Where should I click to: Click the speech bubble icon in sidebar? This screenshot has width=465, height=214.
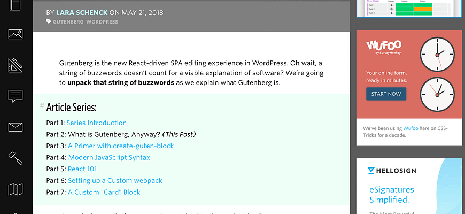click(15, 96)
